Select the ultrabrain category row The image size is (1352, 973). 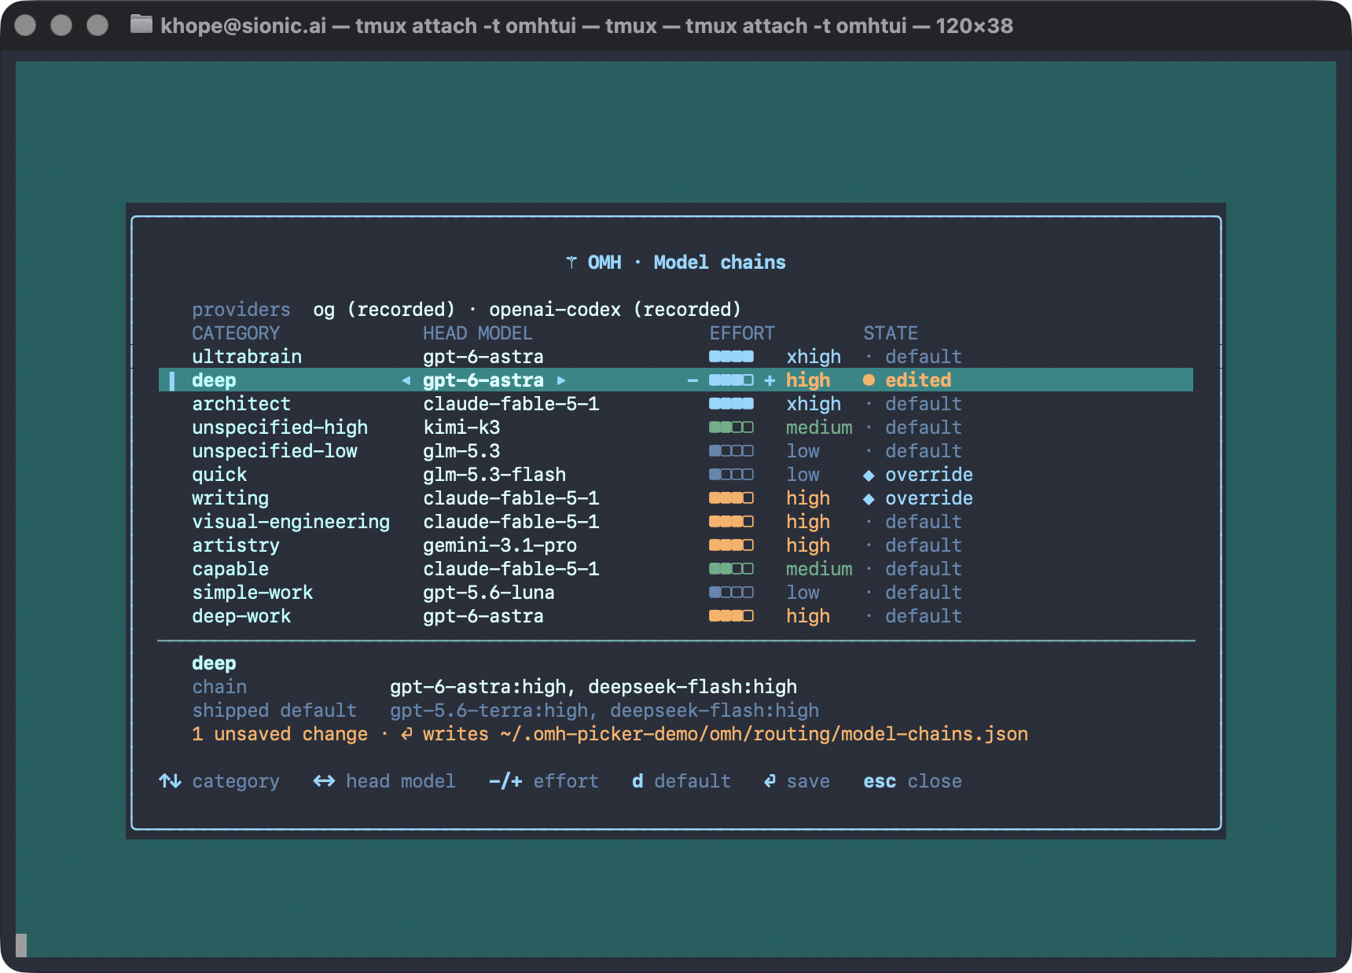pyautogui.click(x=676, y=357)
